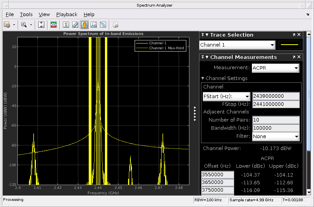Collapse the Channel Settings section

(203, 78)
